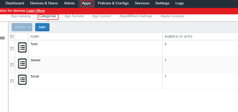238x112 pixels.
Task: Click the Games app count link
Action: tap(165, 60)
